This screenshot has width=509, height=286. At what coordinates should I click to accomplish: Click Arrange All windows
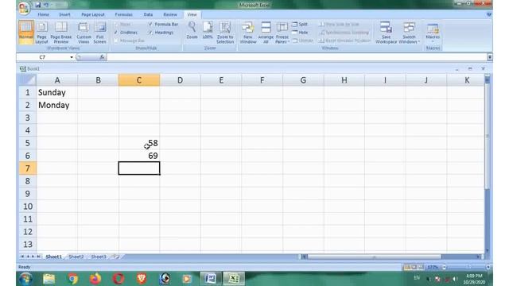266,32
